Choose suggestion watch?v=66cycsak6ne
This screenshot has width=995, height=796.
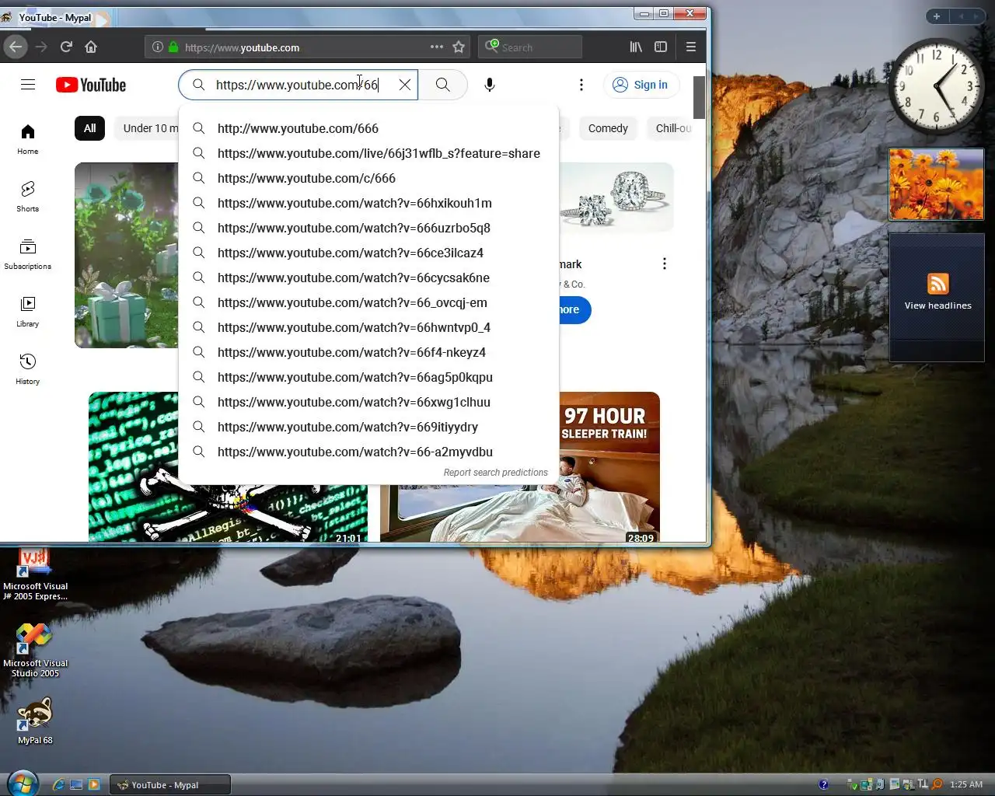pyautogui.click(x=368, y=278)
